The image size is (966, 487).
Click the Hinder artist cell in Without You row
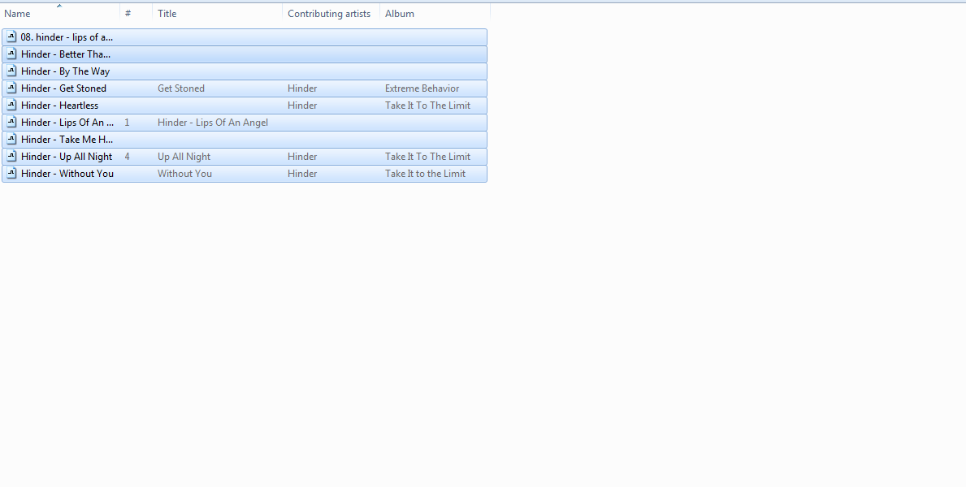tap(302, 174)
